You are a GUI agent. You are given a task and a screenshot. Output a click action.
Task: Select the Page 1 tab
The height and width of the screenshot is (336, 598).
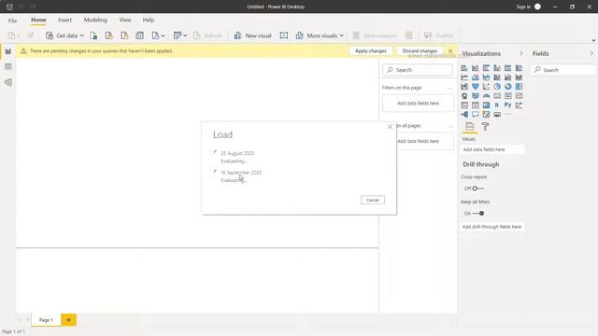click(46, 320)
